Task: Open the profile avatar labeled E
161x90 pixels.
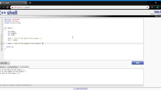Action: pyautogui.click(x=158, y=7)
